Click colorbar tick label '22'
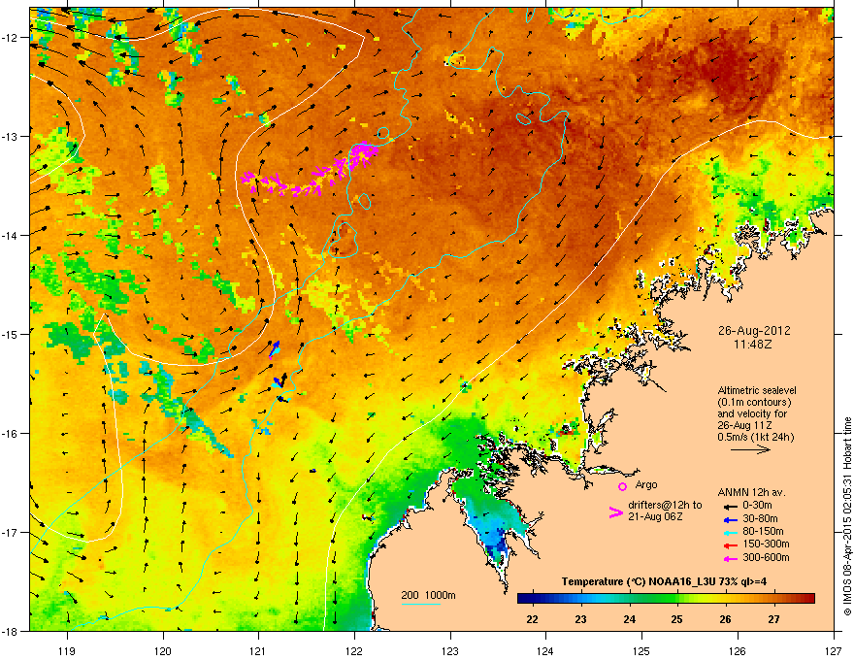Screen dimensions: 854x660 [532, 619]
